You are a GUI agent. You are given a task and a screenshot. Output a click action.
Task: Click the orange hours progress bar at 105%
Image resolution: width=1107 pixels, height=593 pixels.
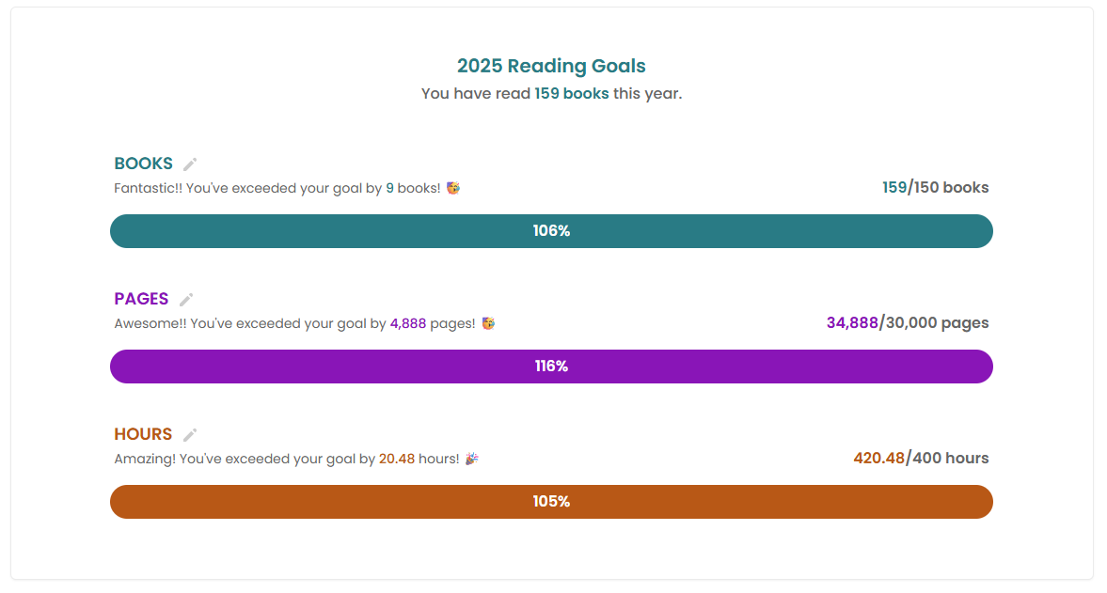[x=551, y=502]
